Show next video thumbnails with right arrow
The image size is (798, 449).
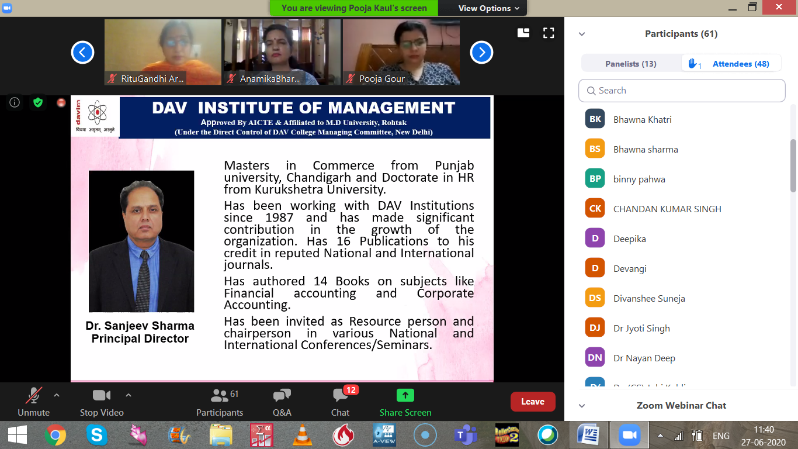pos(481,53)
